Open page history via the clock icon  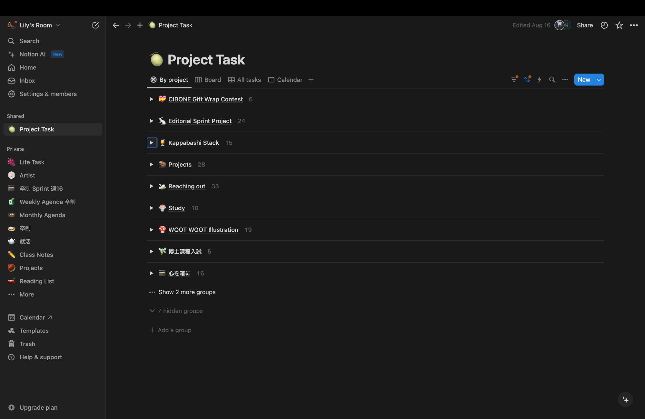tap(604, 25)
